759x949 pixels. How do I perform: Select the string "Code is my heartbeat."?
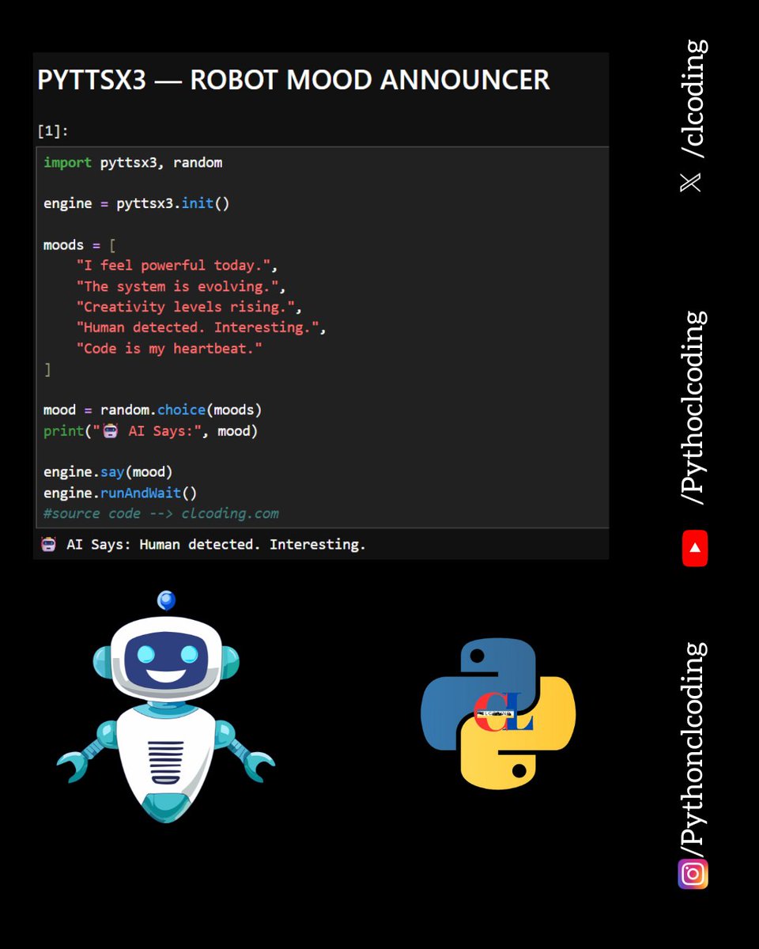click(x=169, y=348)
